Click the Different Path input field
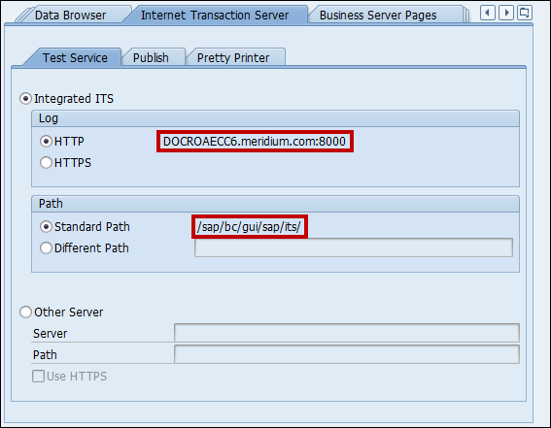The height and width of the screenshot is (428, 551). tap(354, 247)
